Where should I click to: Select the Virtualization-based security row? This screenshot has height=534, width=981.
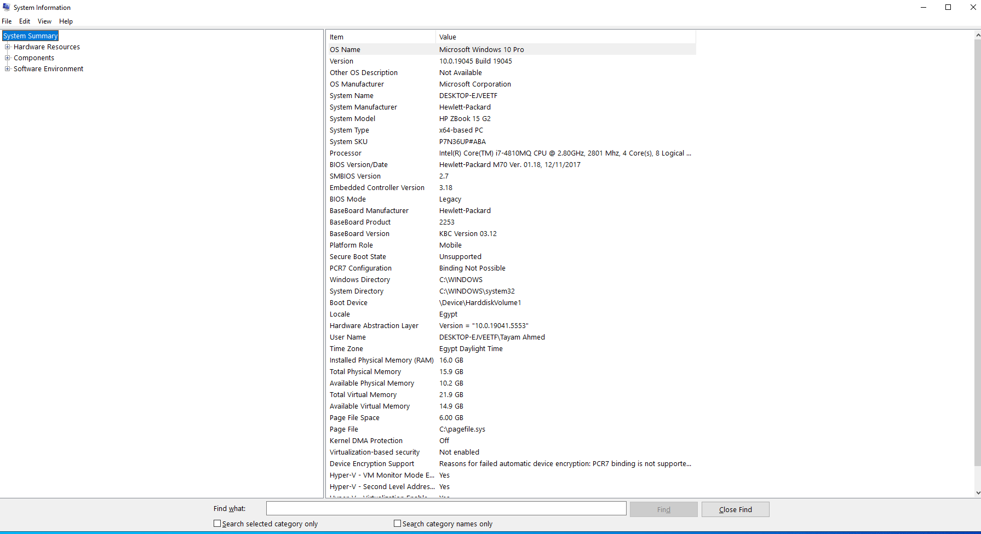click(511, 452)
